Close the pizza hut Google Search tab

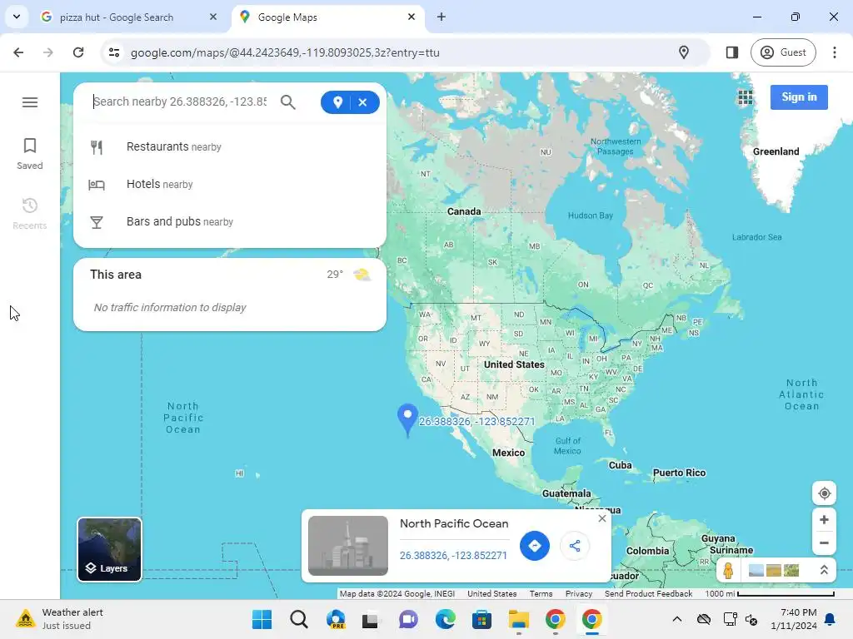pos(213,17)
